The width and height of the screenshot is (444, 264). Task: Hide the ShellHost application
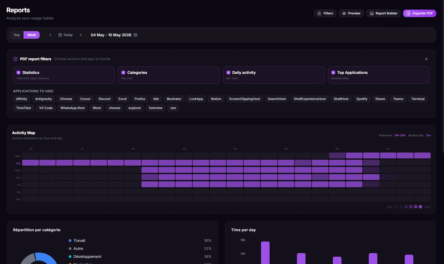[x=341, y=99]
